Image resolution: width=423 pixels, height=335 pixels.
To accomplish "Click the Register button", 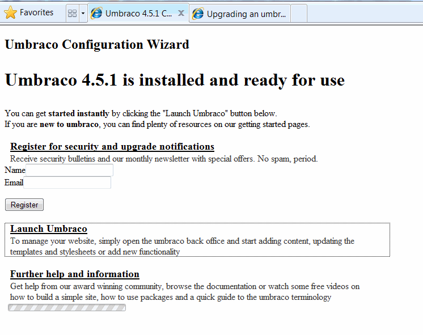I will (24, 205).
